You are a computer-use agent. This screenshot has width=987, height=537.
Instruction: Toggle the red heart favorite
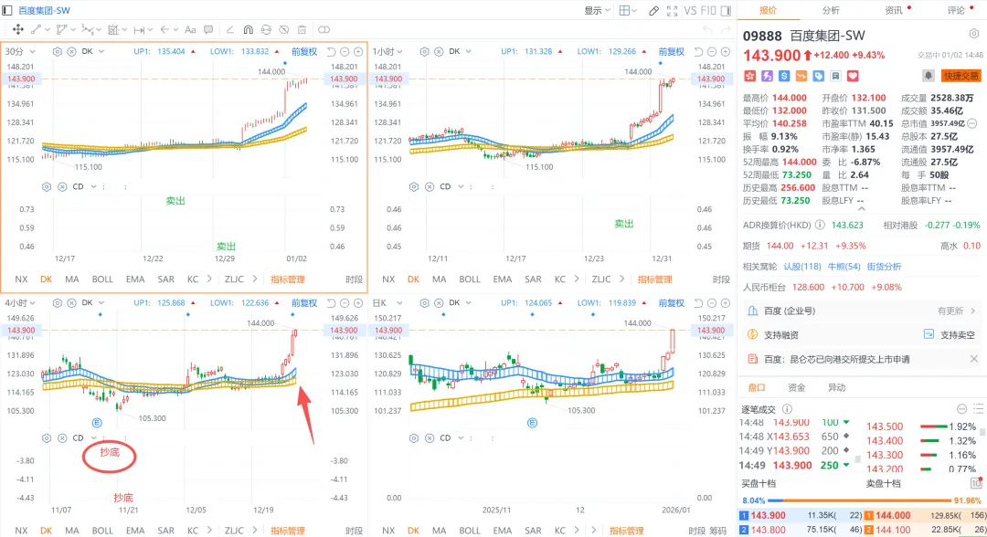(853, 76)
